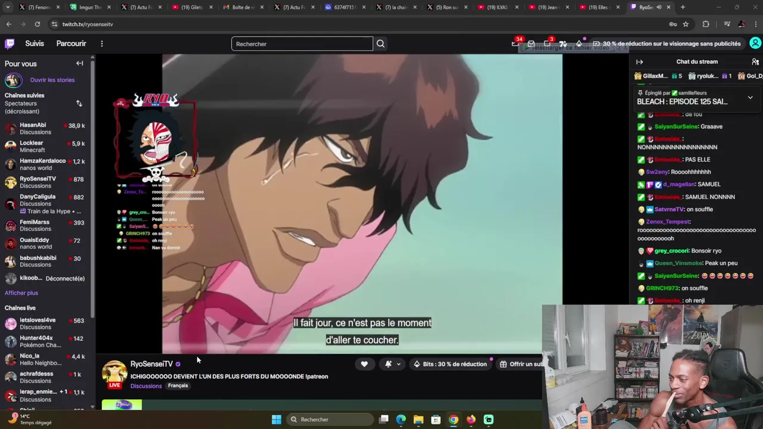Viewport: 763px width, 429px height.
Task: Open the three-dot menu beside Parcourir
Action: pos(102,43)
